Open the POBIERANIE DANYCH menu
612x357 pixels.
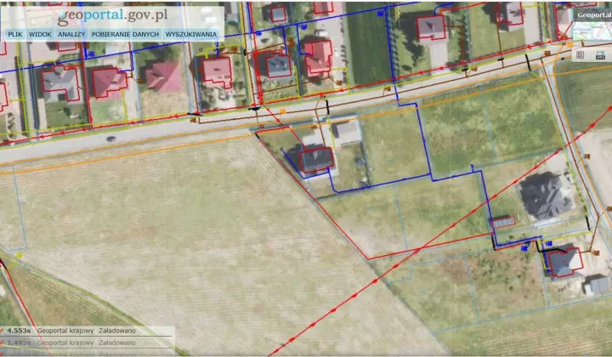coord(125,34)
